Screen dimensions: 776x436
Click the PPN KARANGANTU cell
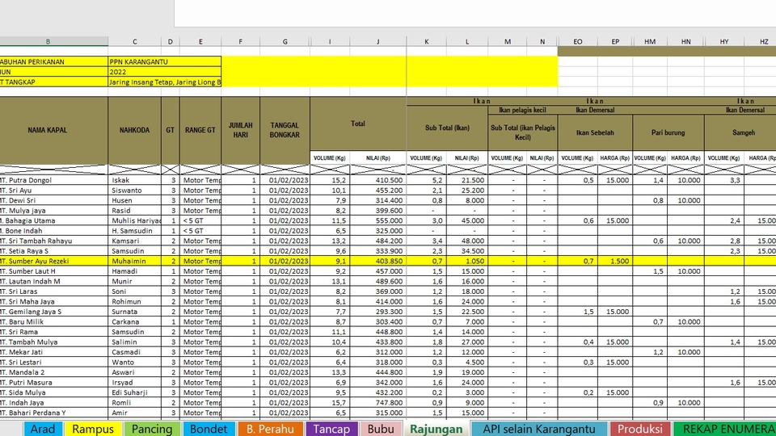tap(165, 62)
